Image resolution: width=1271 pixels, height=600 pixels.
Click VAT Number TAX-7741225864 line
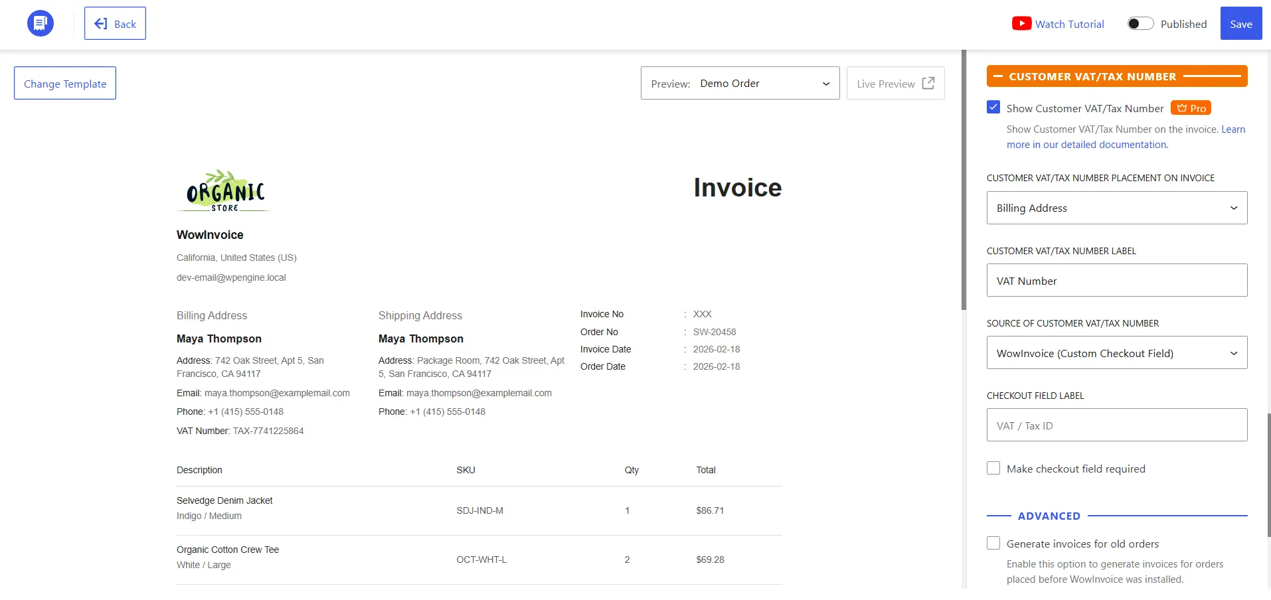coord(240,431)
